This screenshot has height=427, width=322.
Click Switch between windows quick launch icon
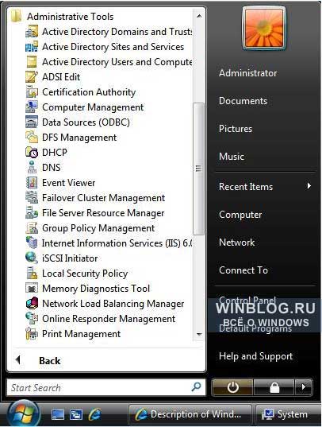(76, 415)
